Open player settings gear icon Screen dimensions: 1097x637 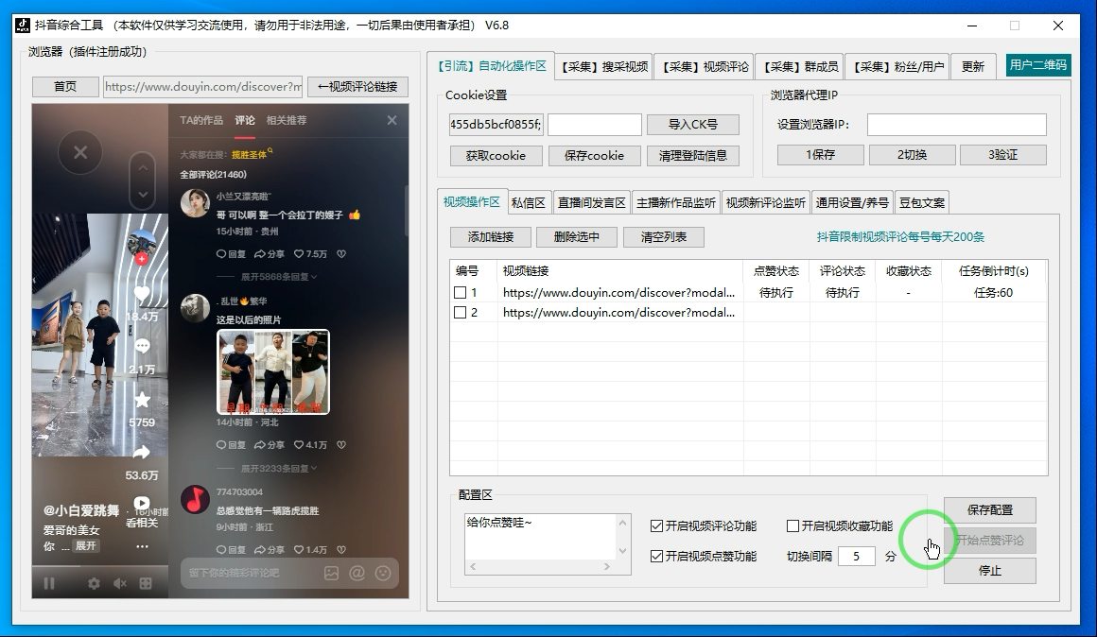pyautogui.click(x=94, y=583)
